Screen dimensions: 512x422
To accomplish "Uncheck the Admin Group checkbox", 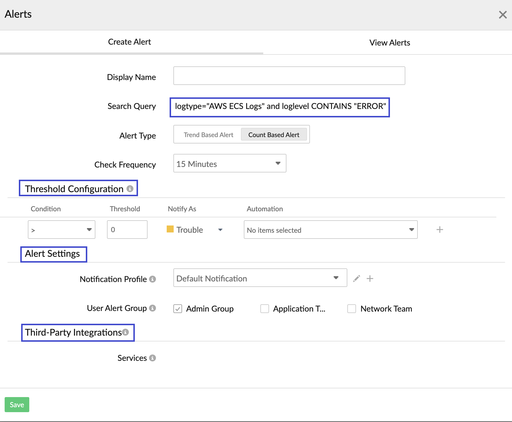I will pyautogui.click(x=178, y=309).
